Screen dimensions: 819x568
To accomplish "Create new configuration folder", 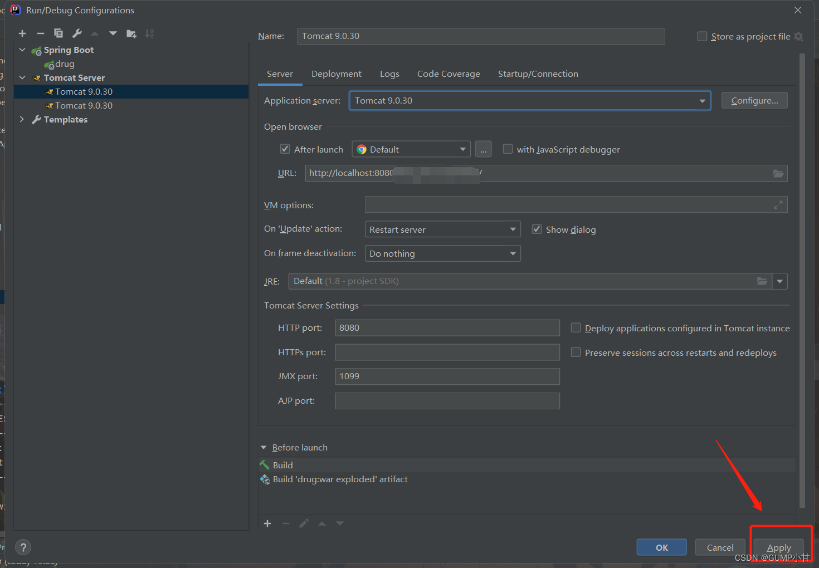I will (x=131, y=33).
